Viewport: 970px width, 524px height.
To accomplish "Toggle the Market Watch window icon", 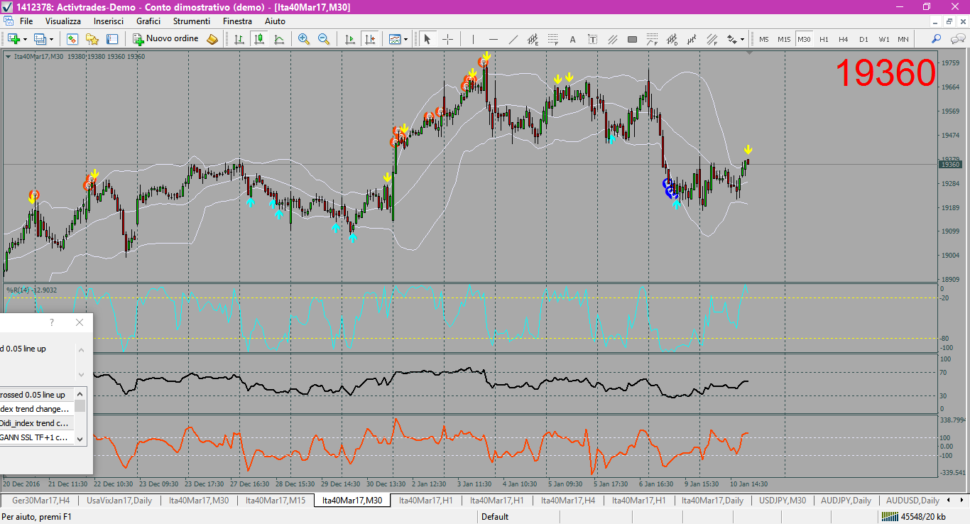I will (72, 39).
